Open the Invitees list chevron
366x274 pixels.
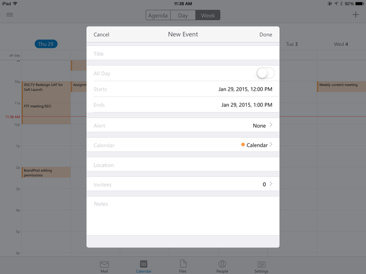[x=271, y=184]
